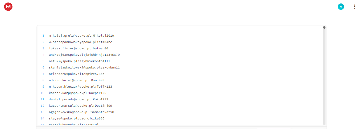Open the MEGA home logo
Viewport: 363px width, 129px height.
coord(8,7)
